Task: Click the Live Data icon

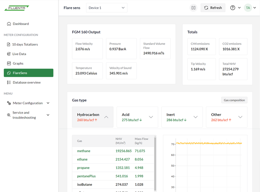Action: tap(9, 54)
